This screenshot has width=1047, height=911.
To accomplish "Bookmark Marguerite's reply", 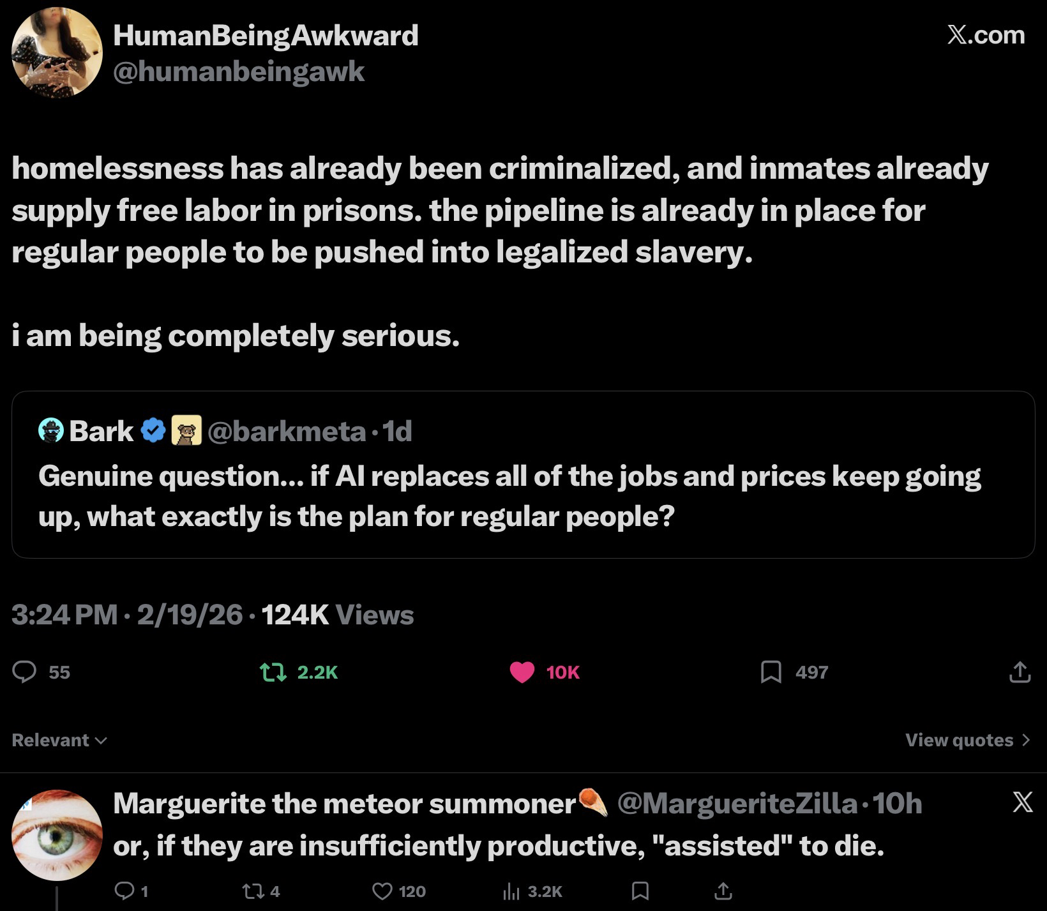I will click(x=640, y=891).
